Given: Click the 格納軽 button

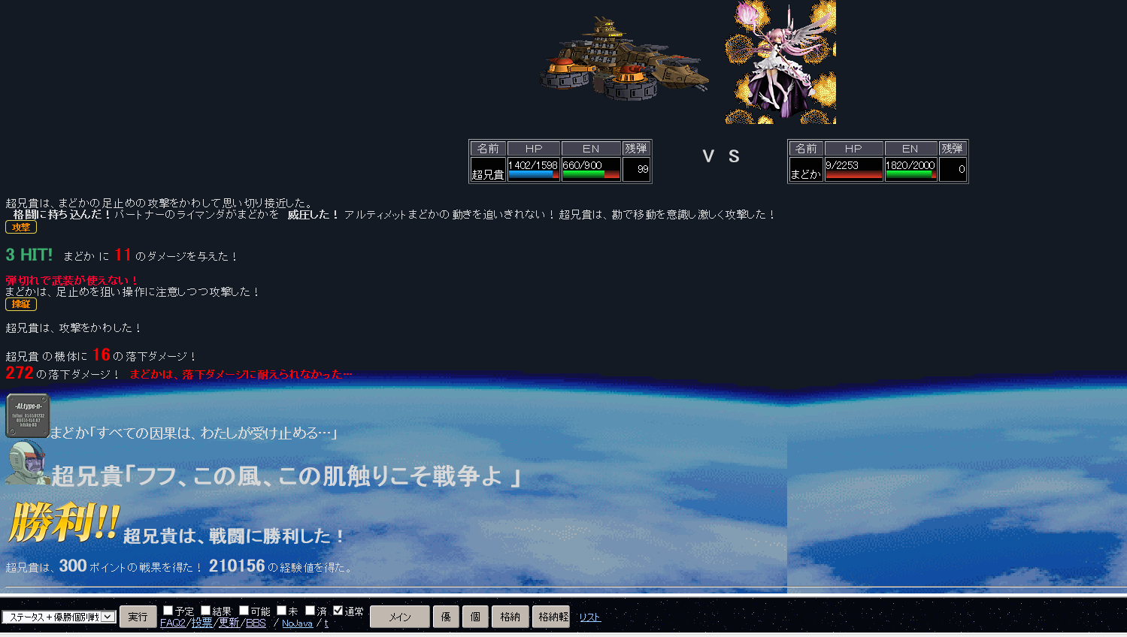Looking at the screenshot, I should [x=551, y=617].
